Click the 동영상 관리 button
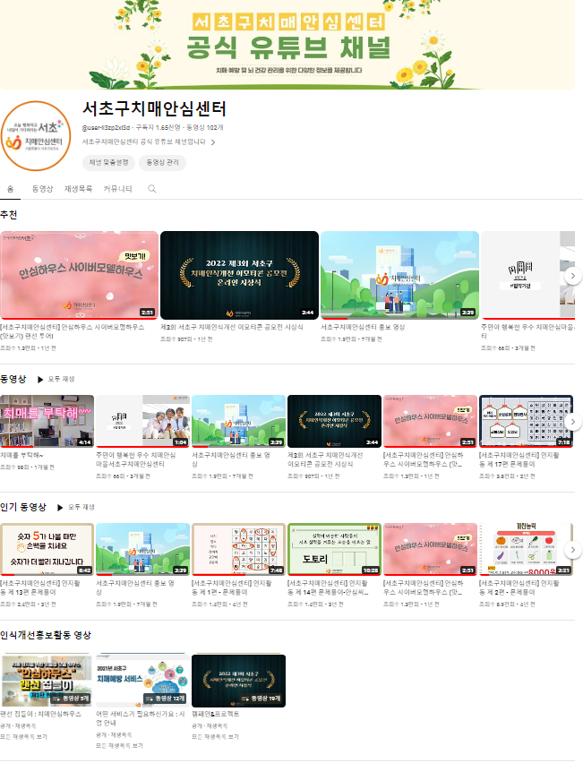The image size is (583, 763). pyautogui.click(x=162, y=162)
